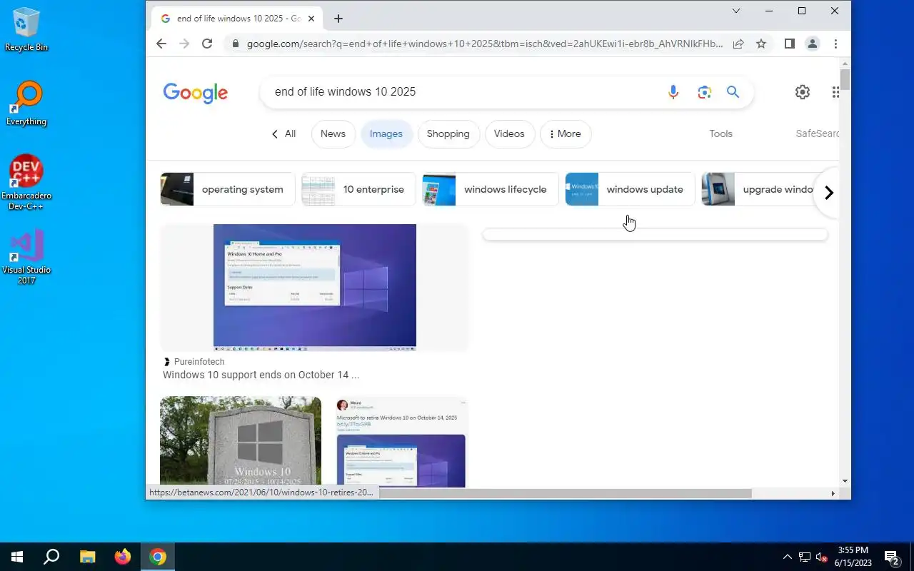Select the operating system suggestion chip

pos(228,189)
